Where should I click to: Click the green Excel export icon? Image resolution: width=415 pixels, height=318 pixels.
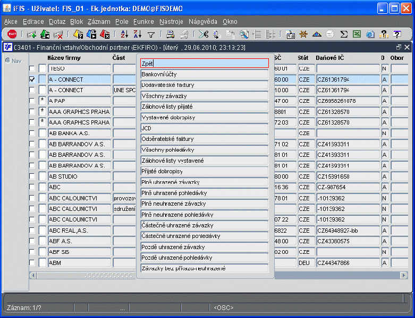357,34
